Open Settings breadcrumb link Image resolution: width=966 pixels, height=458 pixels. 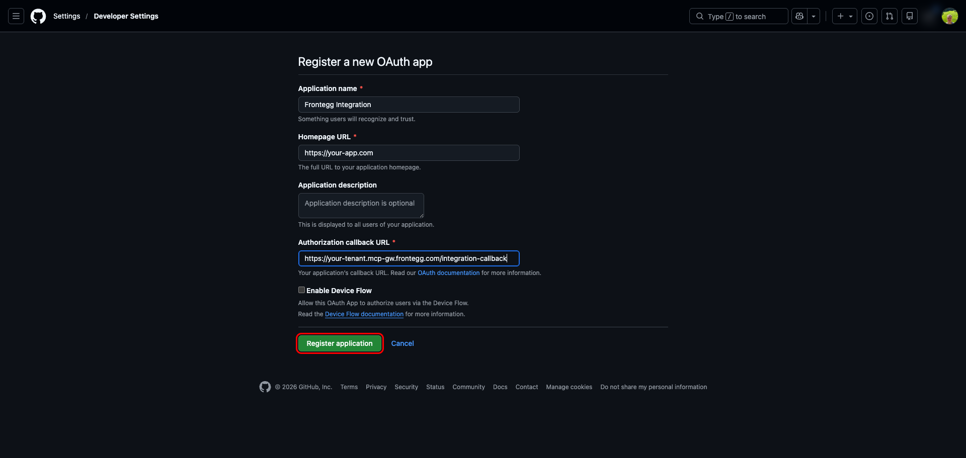(67, 16)
